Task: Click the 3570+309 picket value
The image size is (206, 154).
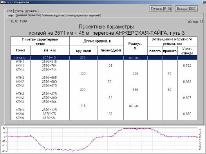Action: [x=49, y=97]
